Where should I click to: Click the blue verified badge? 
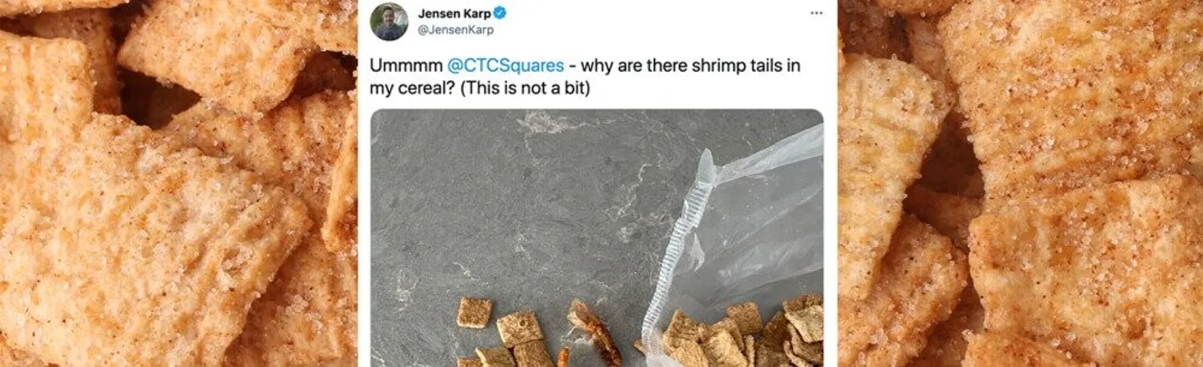(x=500, y=13)
